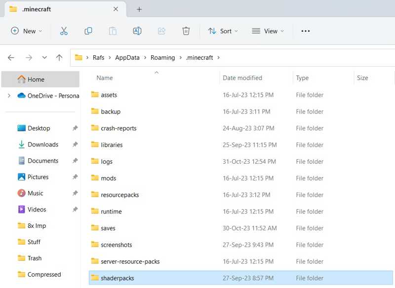The image size is (395, 288).
Task: Click the pin icon next to Downloads
Action: [x=75, y=144]
